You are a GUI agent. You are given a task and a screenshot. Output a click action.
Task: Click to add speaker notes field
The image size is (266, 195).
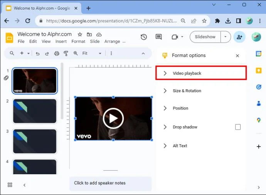(110, 184)
